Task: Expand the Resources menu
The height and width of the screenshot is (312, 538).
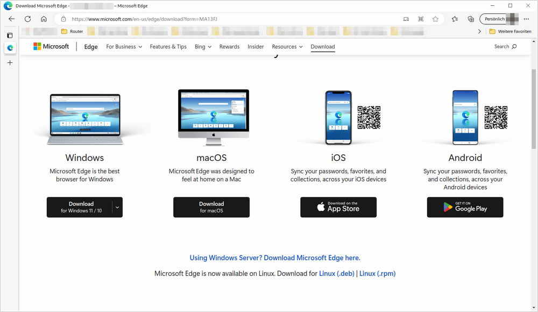Action: click(287, 47)
